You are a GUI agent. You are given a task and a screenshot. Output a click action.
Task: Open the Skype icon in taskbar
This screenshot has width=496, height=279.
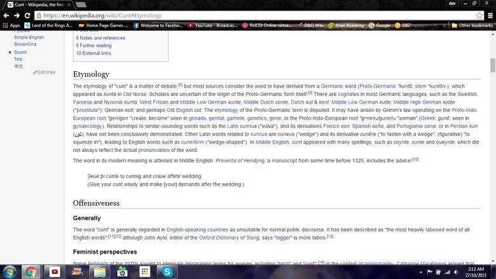coord(167,271)
